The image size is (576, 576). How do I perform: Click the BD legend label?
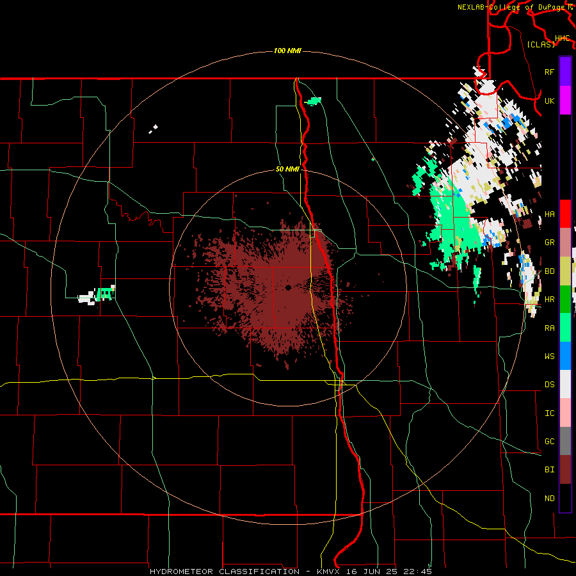[x=549, y=271]
